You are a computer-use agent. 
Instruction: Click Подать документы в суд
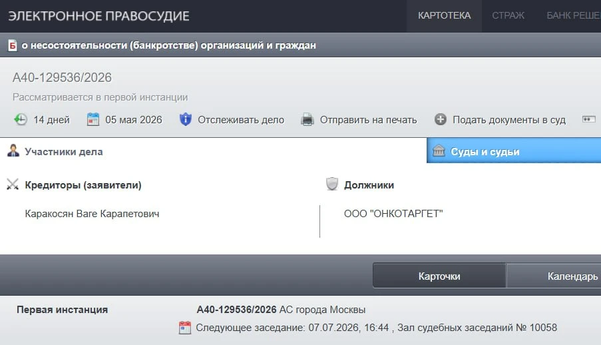[x=509, y=120]
